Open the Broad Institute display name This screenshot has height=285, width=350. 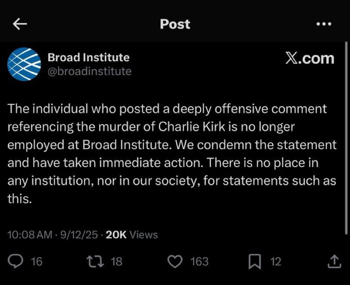(x=89, y=57)
